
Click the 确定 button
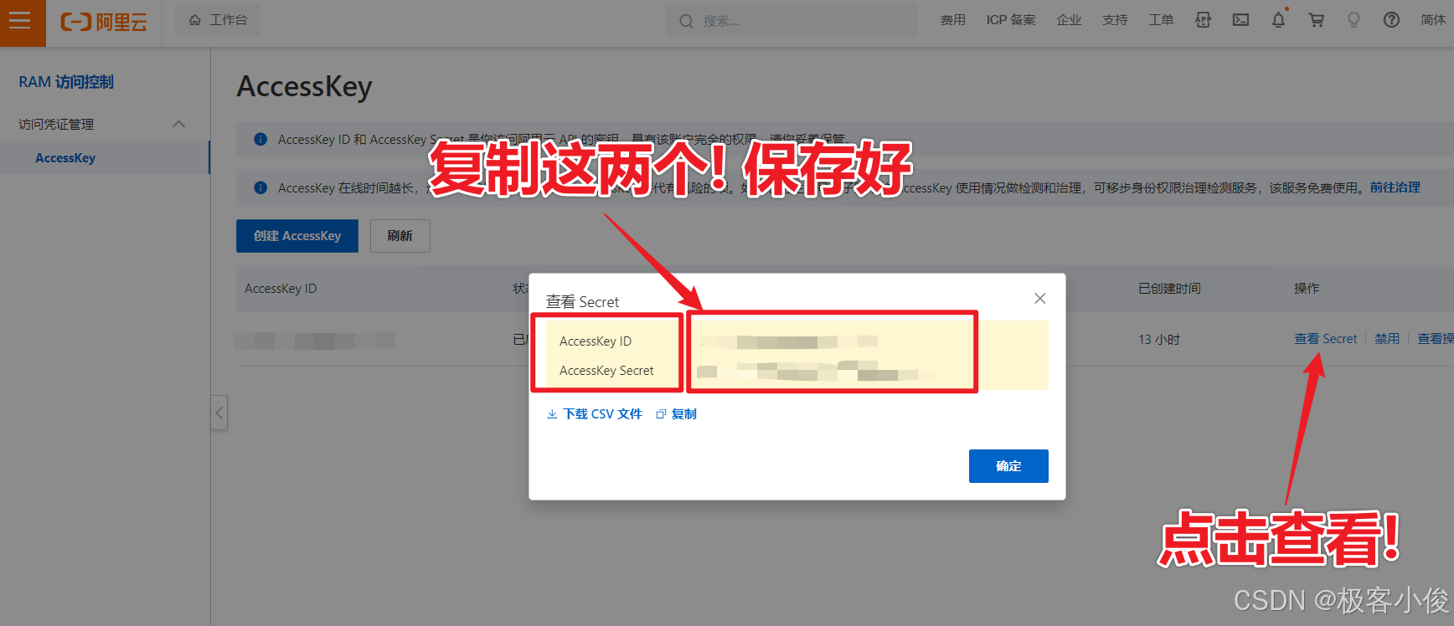[x=1008, y=466]
